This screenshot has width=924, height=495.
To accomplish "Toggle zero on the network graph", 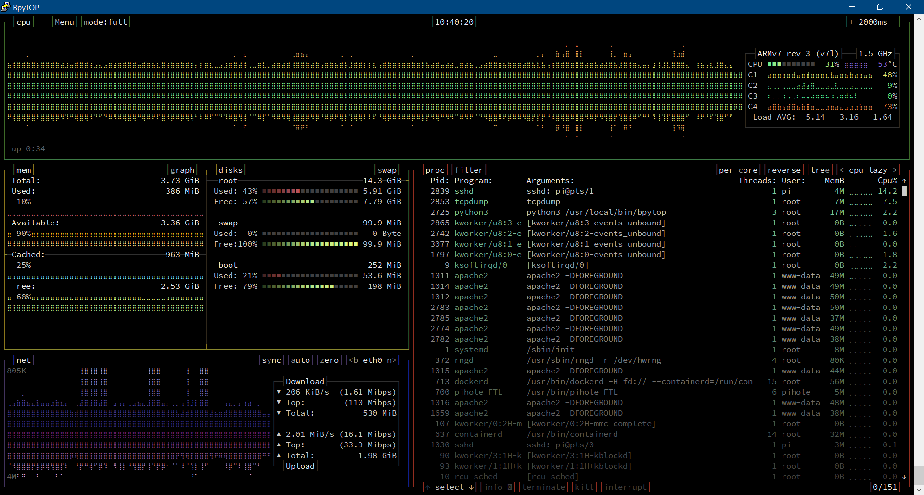I will pos(329,360).
